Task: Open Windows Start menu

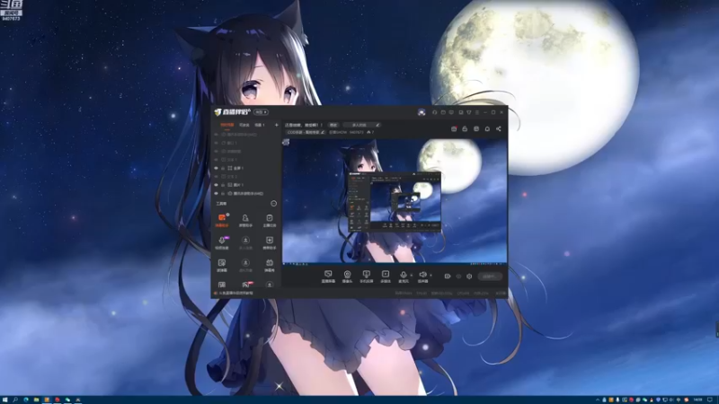Action: (x=5, y=400)
